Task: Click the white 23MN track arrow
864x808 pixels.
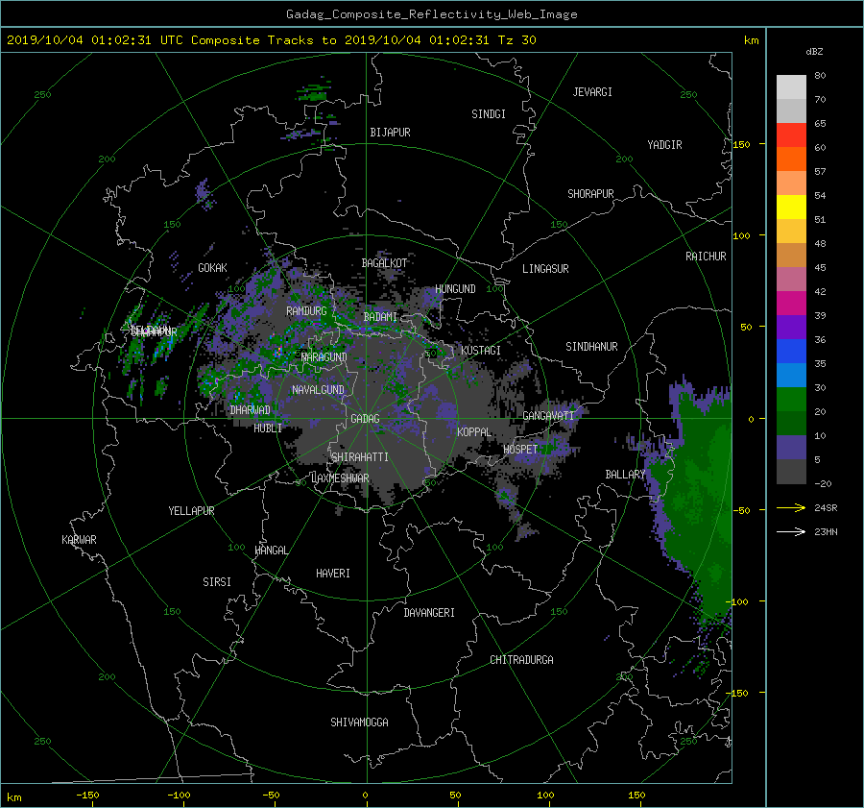Action: [x=791, y=531]
